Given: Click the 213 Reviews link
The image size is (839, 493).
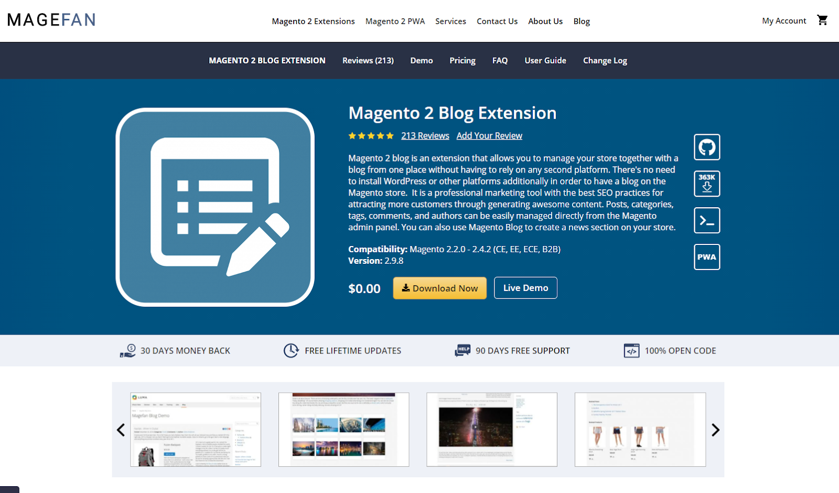Looking at the screenshot, I should (425, 136).
